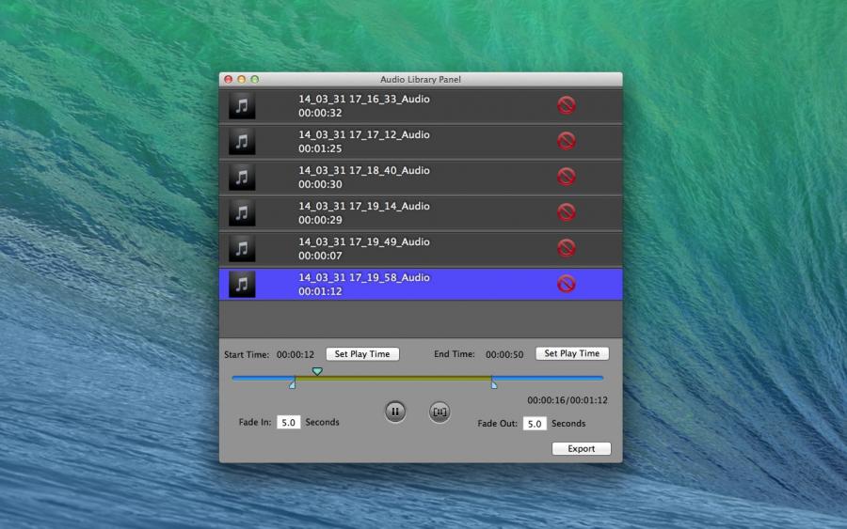Select the 14_03_31 17_18_40_Audio title text
The width and height of the screenshot is (847, 529).
tap(364, 170)
